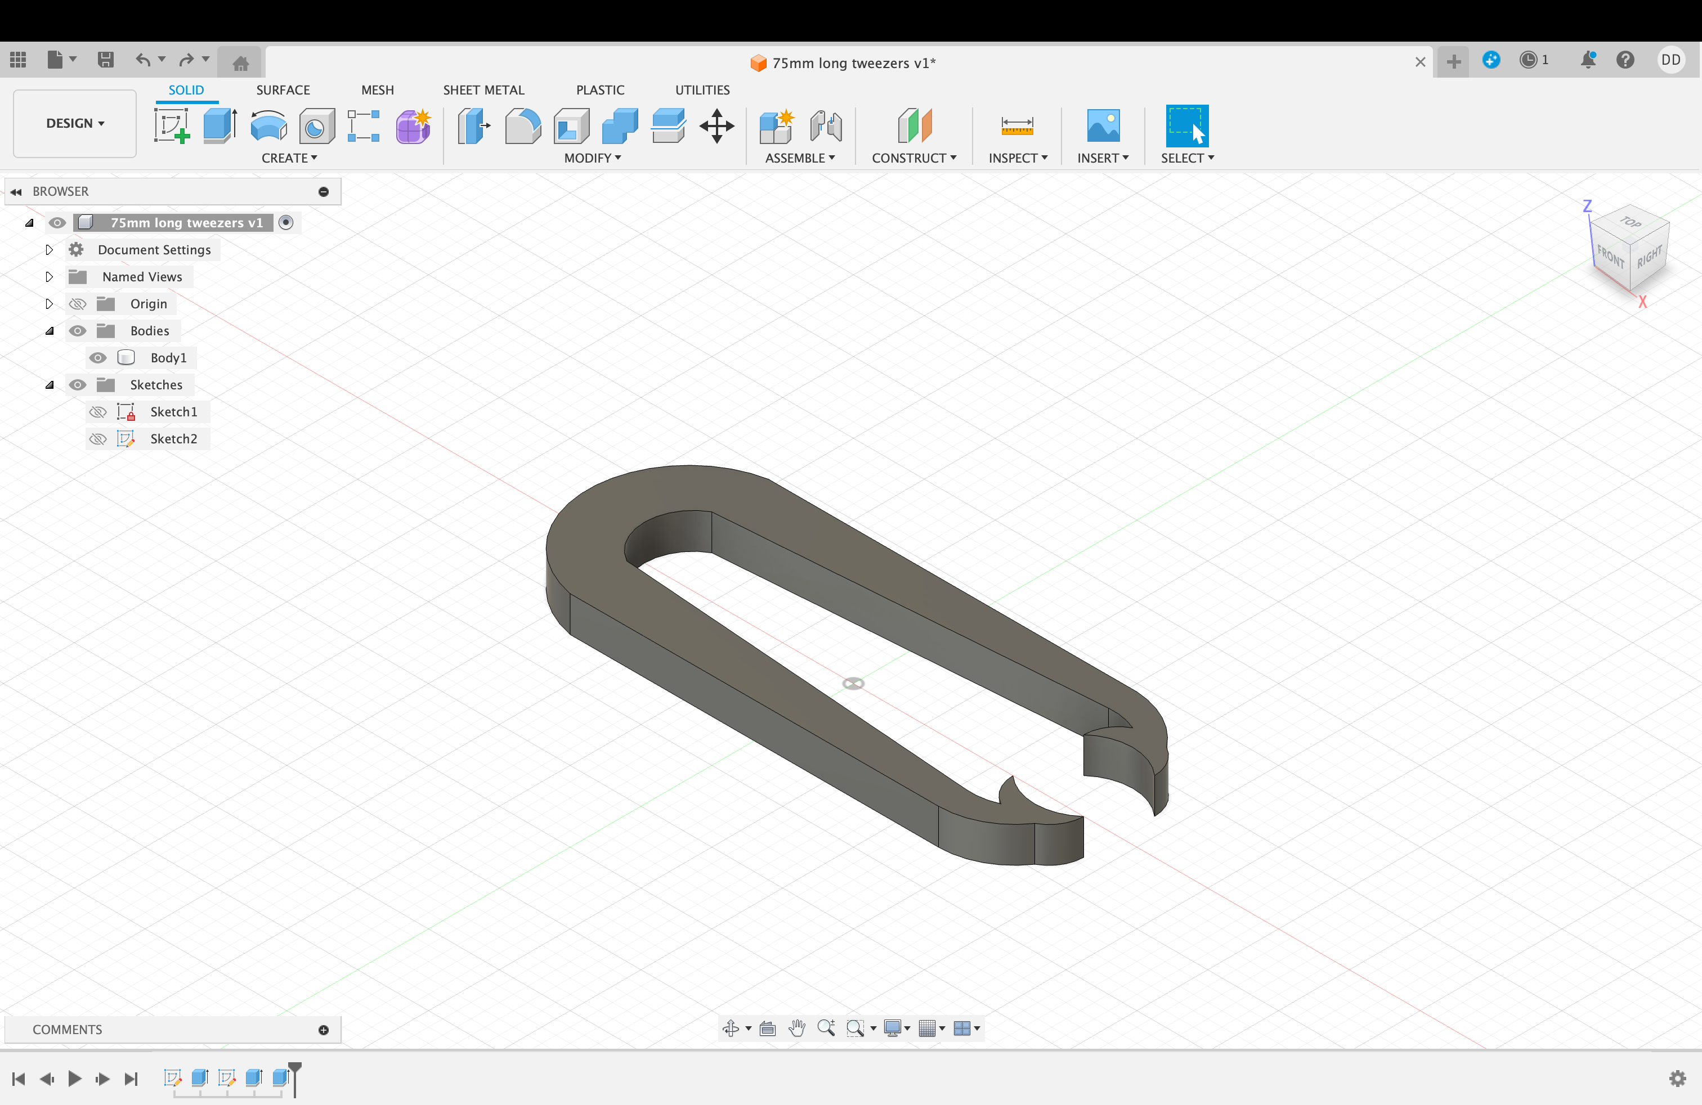Switch to the SURFACE tab
This screenshot has height=1105, width=1702.
pos(283,90)
